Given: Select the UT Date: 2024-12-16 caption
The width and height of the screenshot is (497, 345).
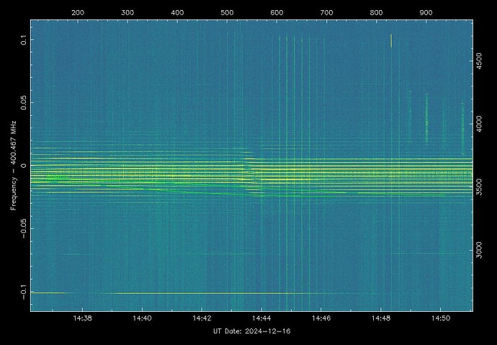Looking at the screenshot, I should pos(251,331).
